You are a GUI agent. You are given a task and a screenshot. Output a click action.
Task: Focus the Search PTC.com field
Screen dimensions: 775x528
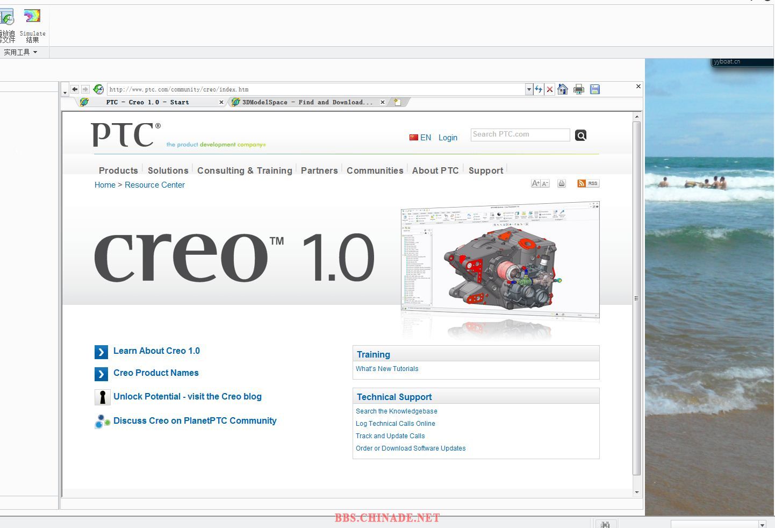pyautogui.click(x=520, y=134)
